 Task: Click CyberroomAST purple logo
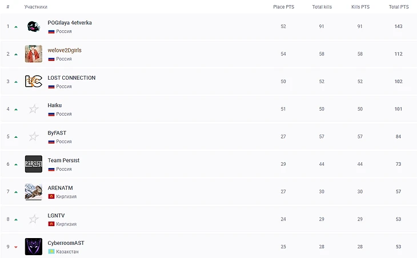pos(33,247)
